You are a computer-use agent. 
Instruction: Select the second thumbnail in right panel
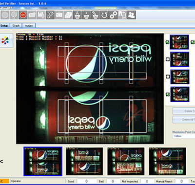click(180, 59)
